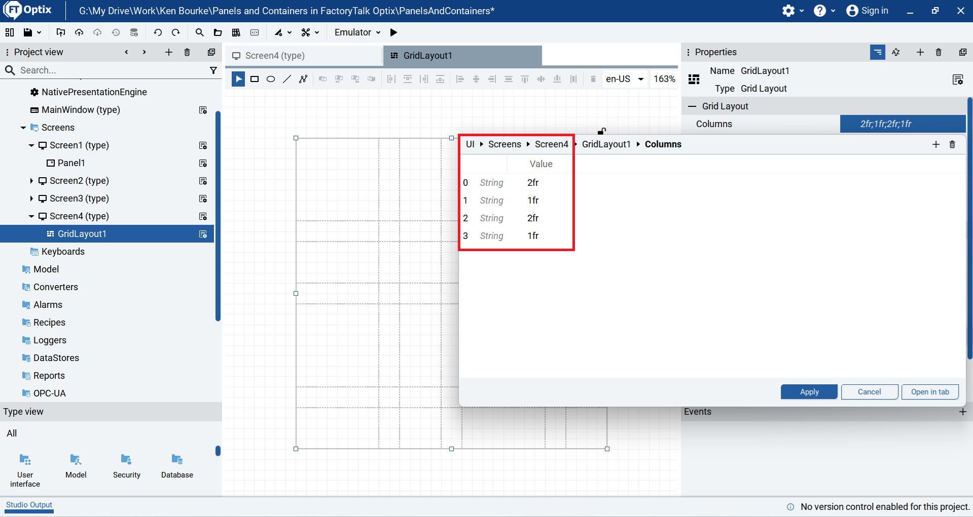Collapse the Screens folder

coord(23,128)
